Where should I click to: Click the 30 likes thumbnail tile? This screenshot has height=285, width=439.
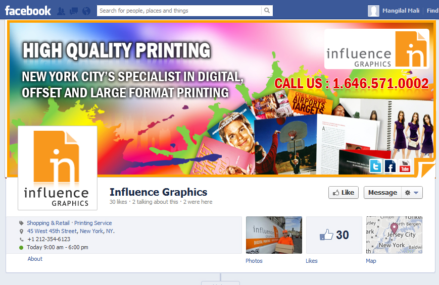334,235
